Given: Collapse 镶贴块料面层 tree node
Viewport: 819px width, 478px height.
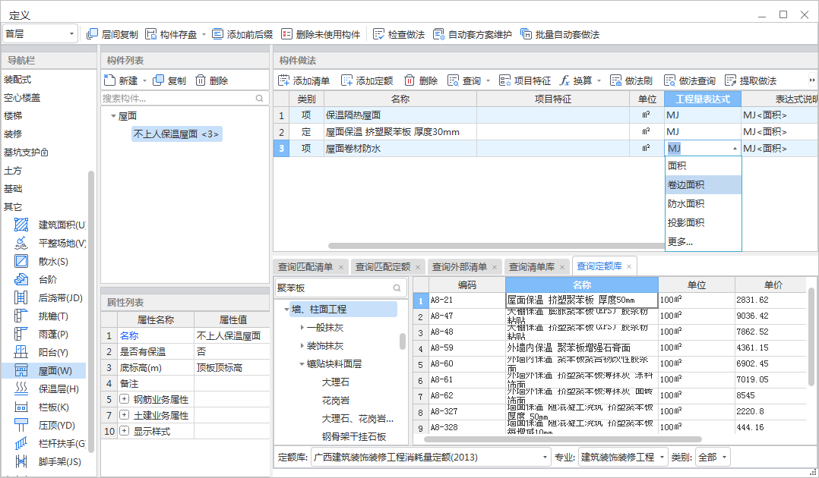Looking at the screenshot, I should coord(302,364).
